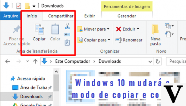Pin with Fixar no Acesso rápido
Screen dimensions: 186x106
[17, 35]
